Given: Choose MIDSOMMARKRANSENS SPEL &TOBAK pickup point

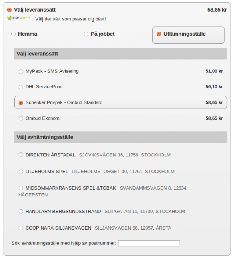Looking at the screenshot, I should point(21,188).
